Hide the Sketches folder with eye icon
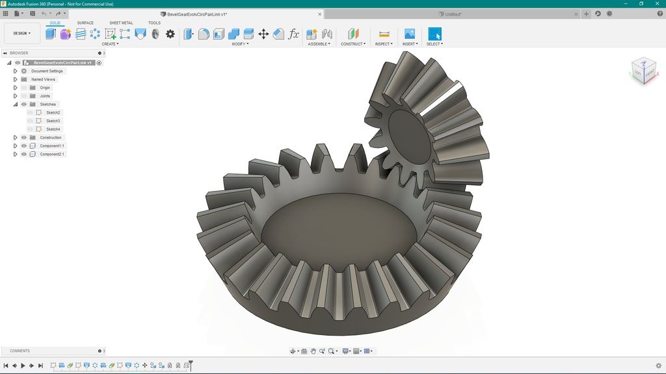666x374 pixels. 24,105
